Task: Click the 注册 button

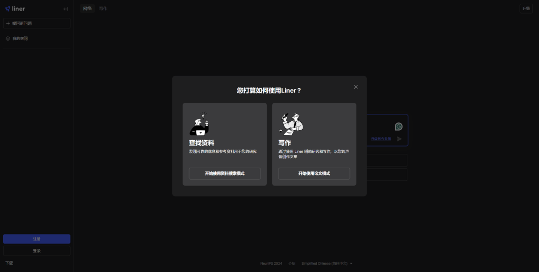Action: [37, 239]
